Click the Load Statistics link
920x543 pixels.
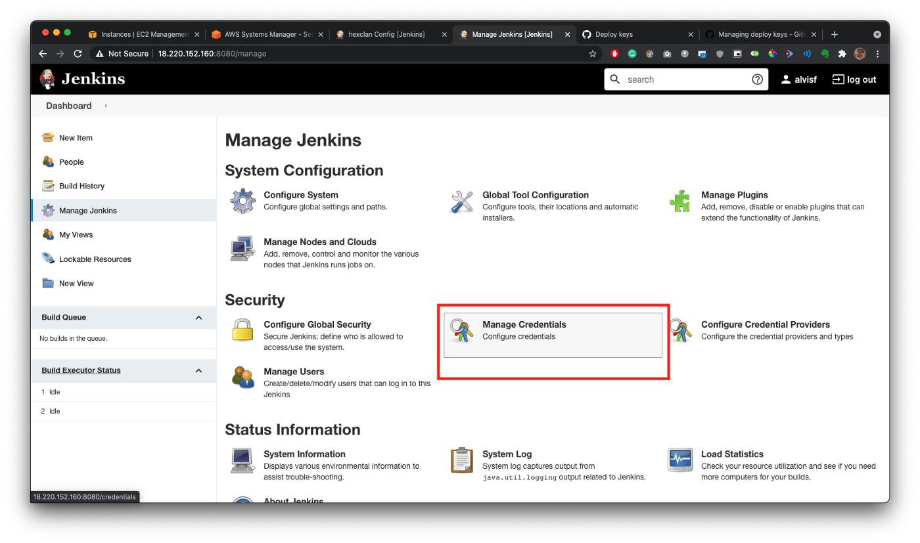point(732,454)
